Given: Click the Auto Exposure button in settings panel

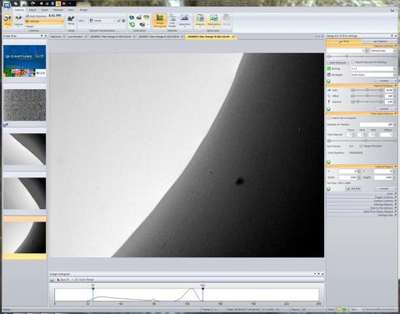Looking at the screenshot, I should (x=337, y=62).
